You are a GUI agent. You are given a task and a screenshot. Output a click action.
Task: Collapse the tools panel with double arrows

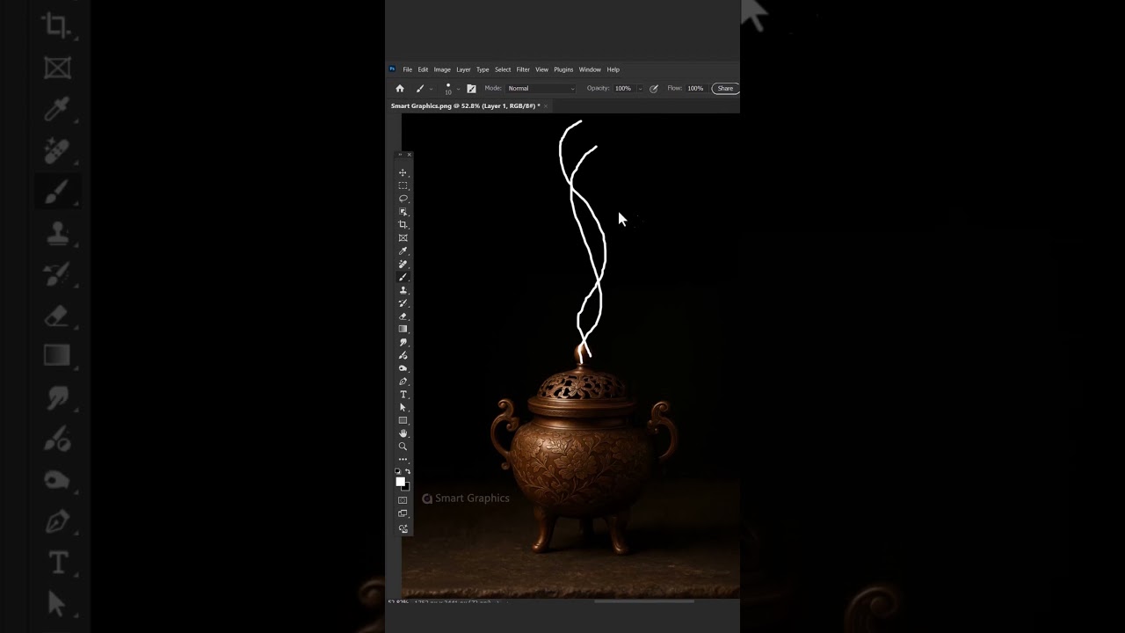click(x=399, y=155)
